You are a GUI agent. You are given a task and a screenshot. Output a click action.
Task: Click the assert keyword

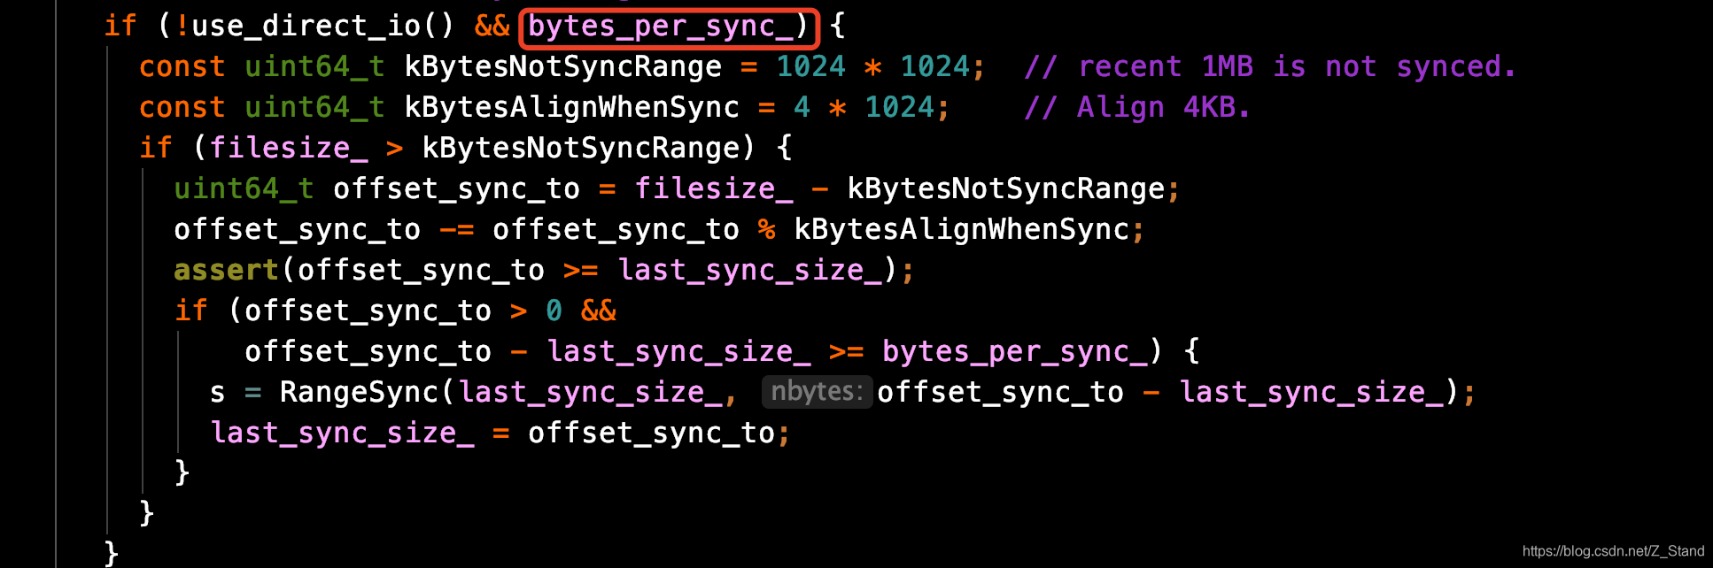(227, 270)
